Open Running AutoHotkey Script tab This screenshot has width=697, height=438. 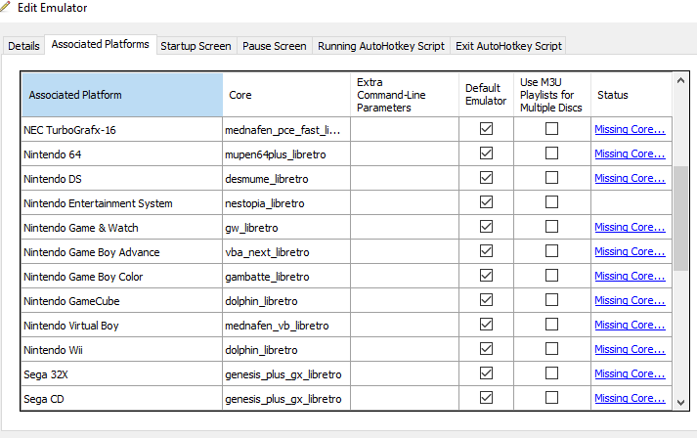381,46
